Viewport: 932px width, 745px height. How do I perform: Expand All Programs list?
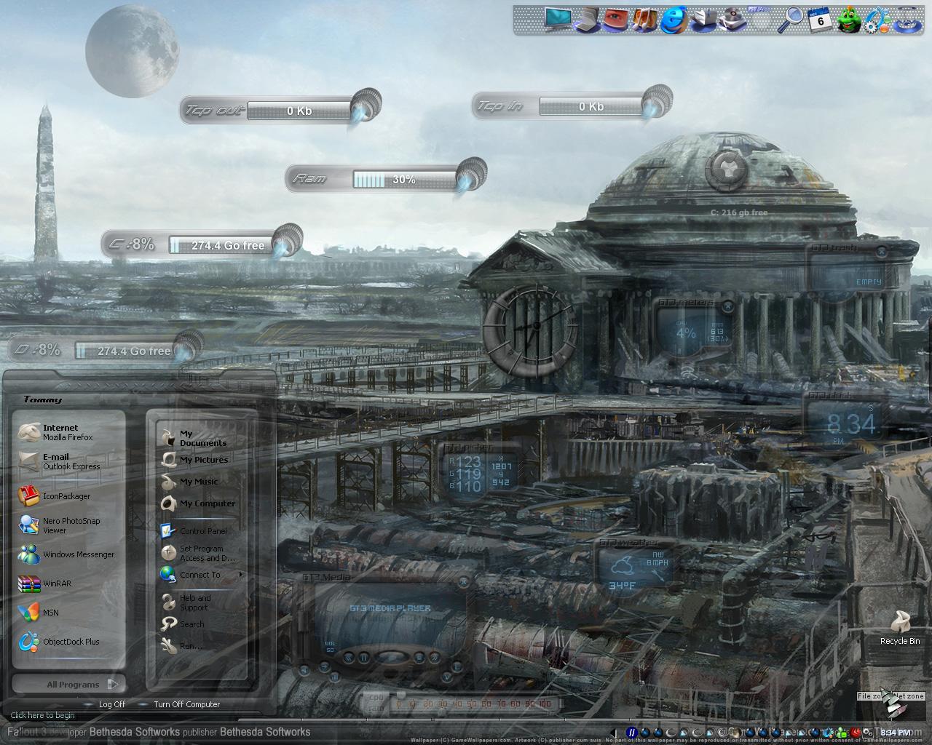[73, 684]
